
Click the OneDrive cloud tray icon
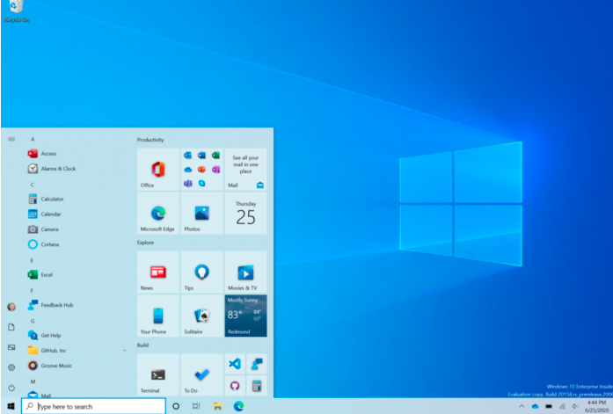point(535,406)
